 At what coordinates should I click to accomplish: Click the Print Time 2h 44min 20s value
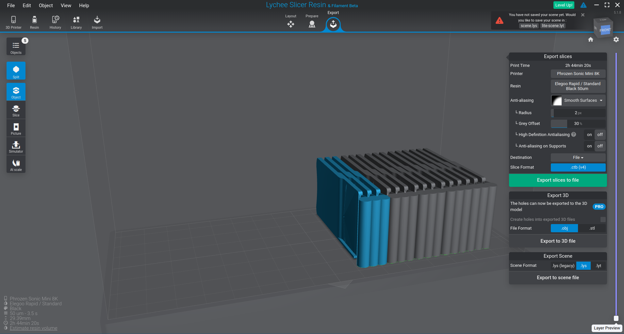pos(578,66)
